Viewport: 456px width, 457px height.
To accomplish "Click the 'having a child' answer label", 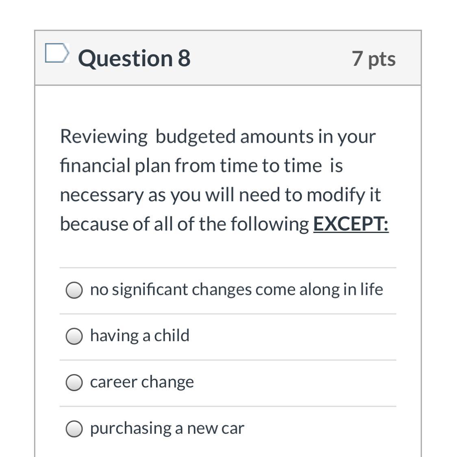I will coord(139,335).
